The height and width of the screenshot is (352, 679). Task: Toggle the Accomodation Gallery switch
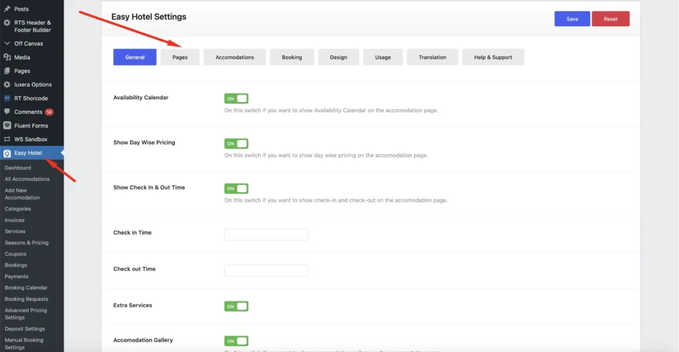[236, 341]
